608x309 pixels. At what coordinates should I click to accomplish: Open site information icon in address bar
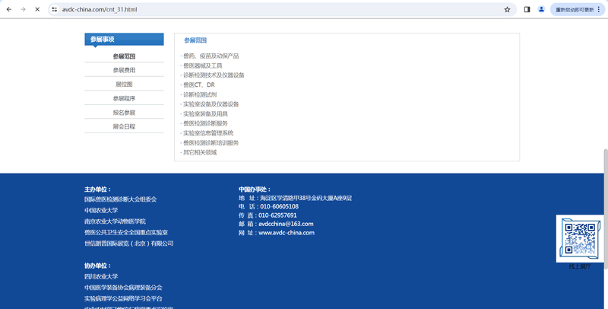(55, 9)
